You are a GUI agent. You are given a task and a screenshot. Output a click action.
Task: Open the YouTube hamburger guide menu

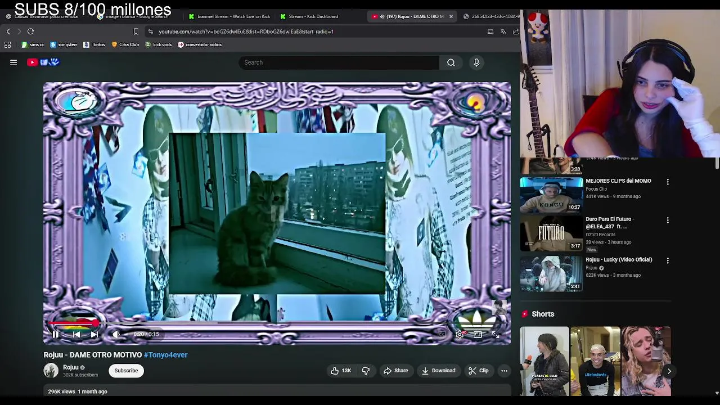coord(13,62)
